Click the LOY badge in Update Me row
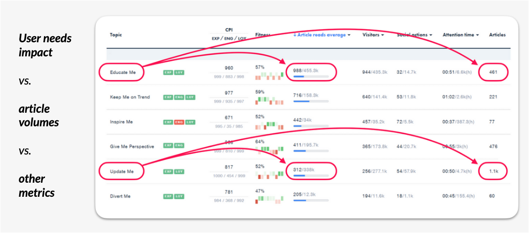The image size is (529, 233). 179,172
